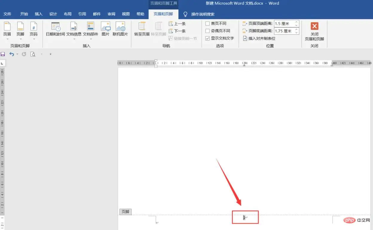Insert a 联机图片 online picture
Image resolution: width=373 pixels, height=230 pixels.
click(120, 29)
